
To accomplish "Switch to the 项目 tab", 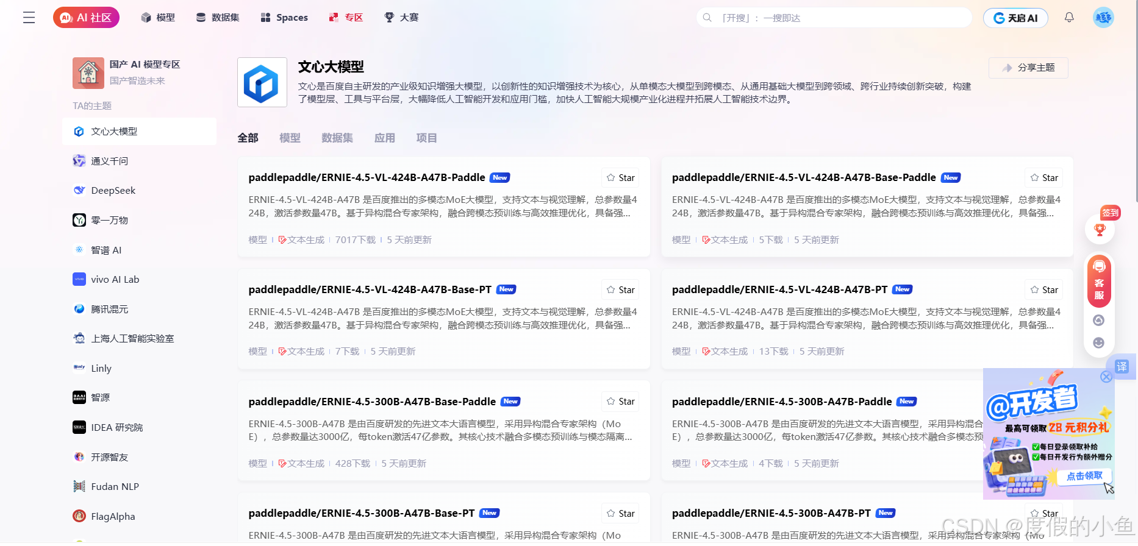I will click(427, 138).
